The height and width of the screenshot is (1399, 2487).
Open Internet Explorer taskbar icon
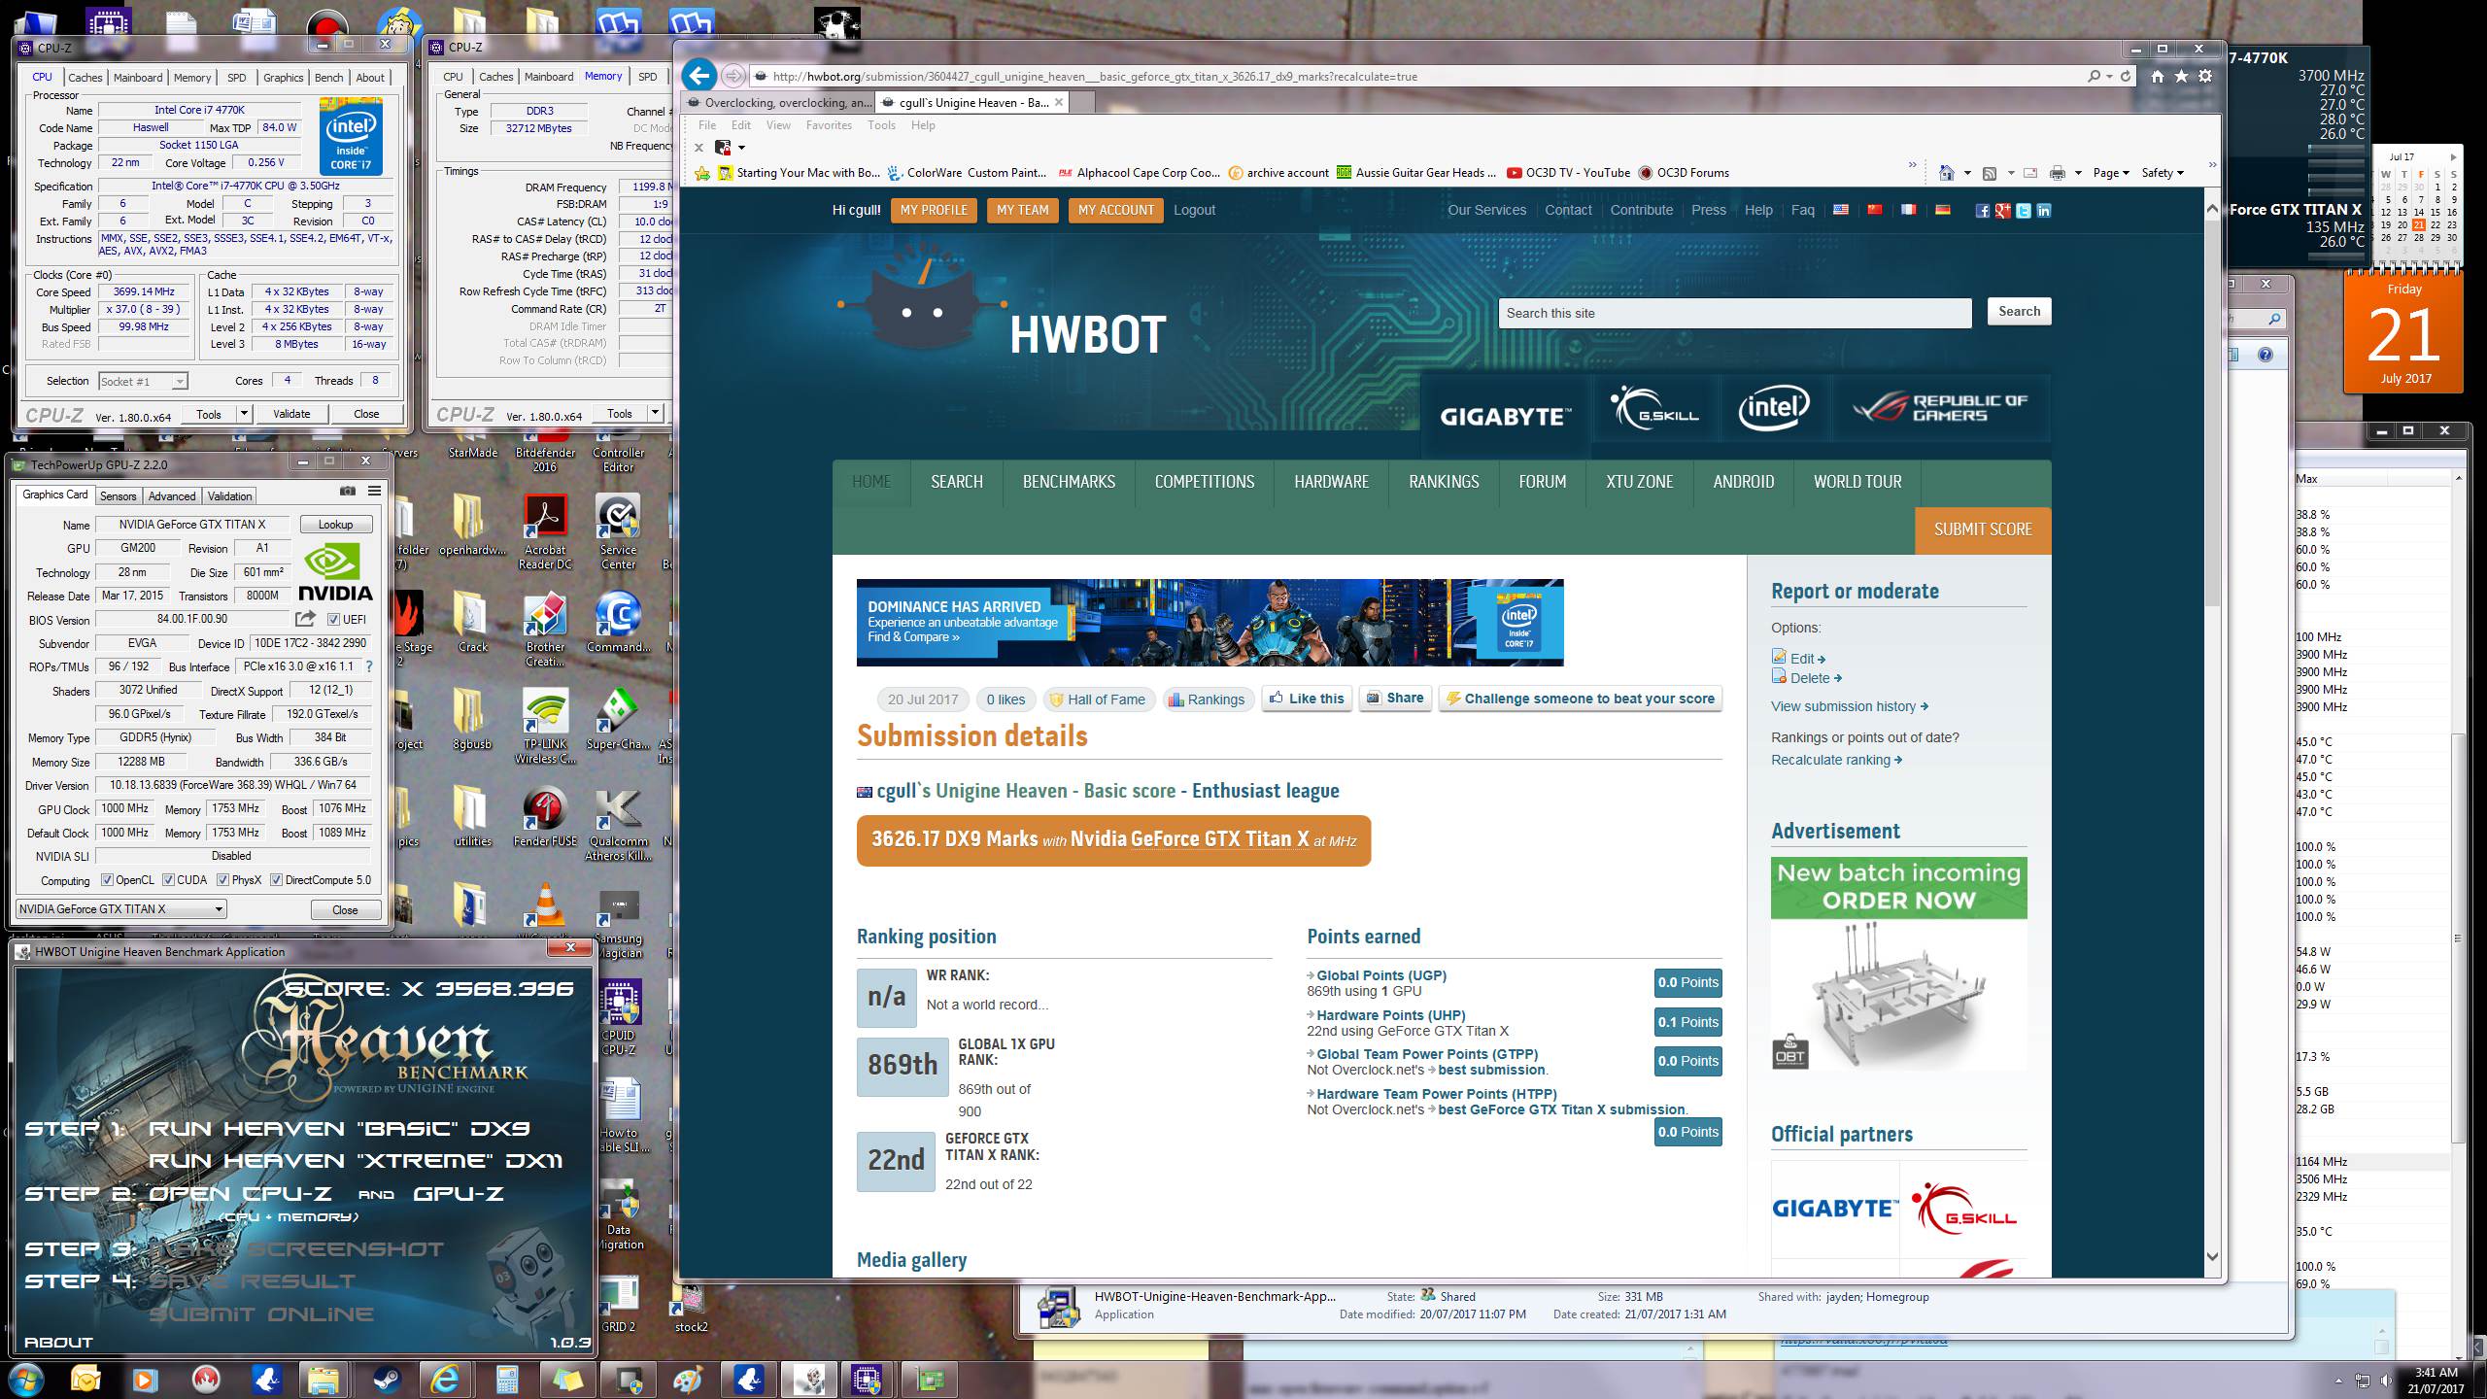point(444,1379)
